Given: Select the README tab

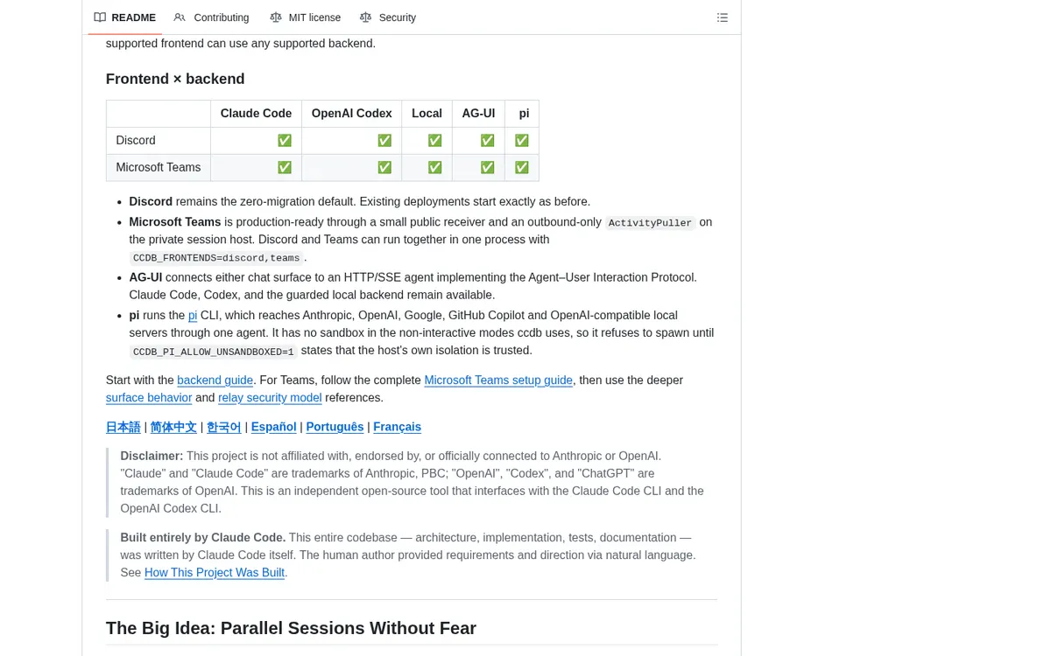Looking at the screenshot, I should (125, 17).
